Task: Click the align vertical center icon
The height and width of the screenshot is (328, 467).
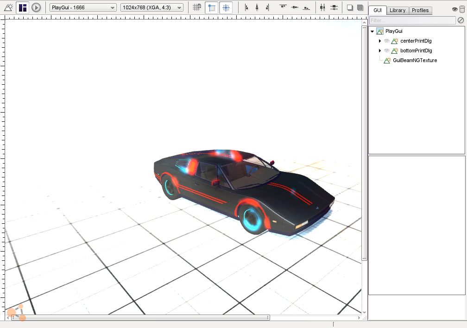Action: tap(295, 7)
